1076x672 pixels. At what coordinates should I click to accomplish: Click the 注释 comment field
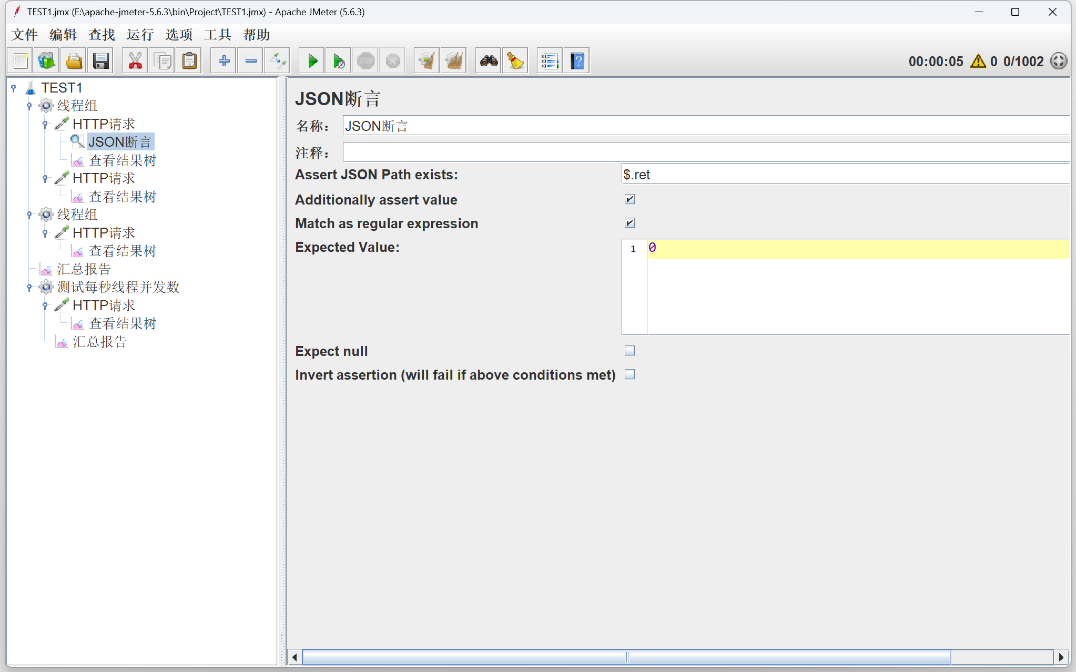coord(706,152)
